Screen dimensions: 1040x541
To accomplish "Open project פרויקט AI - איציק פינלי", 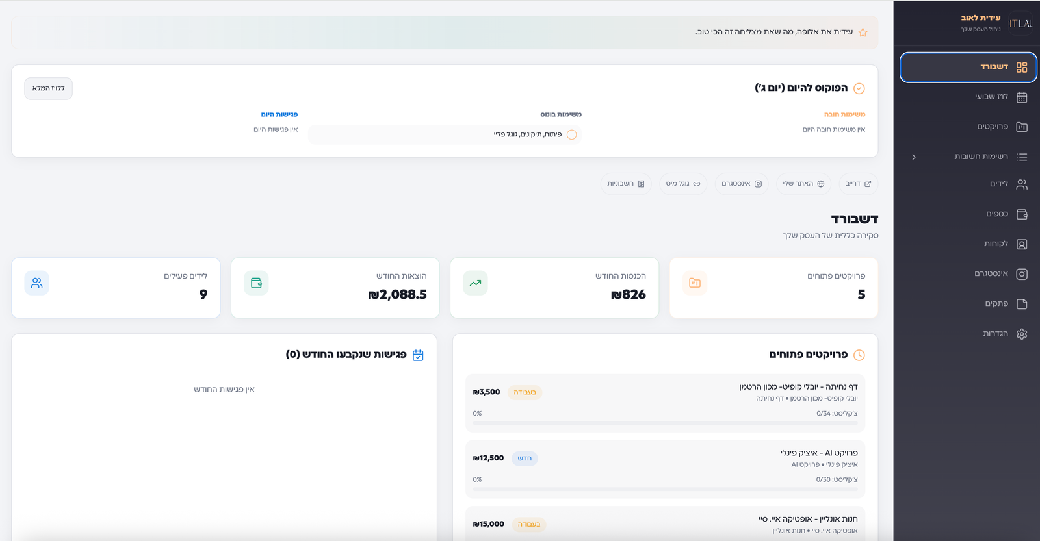I will click(x=666, y=470).
